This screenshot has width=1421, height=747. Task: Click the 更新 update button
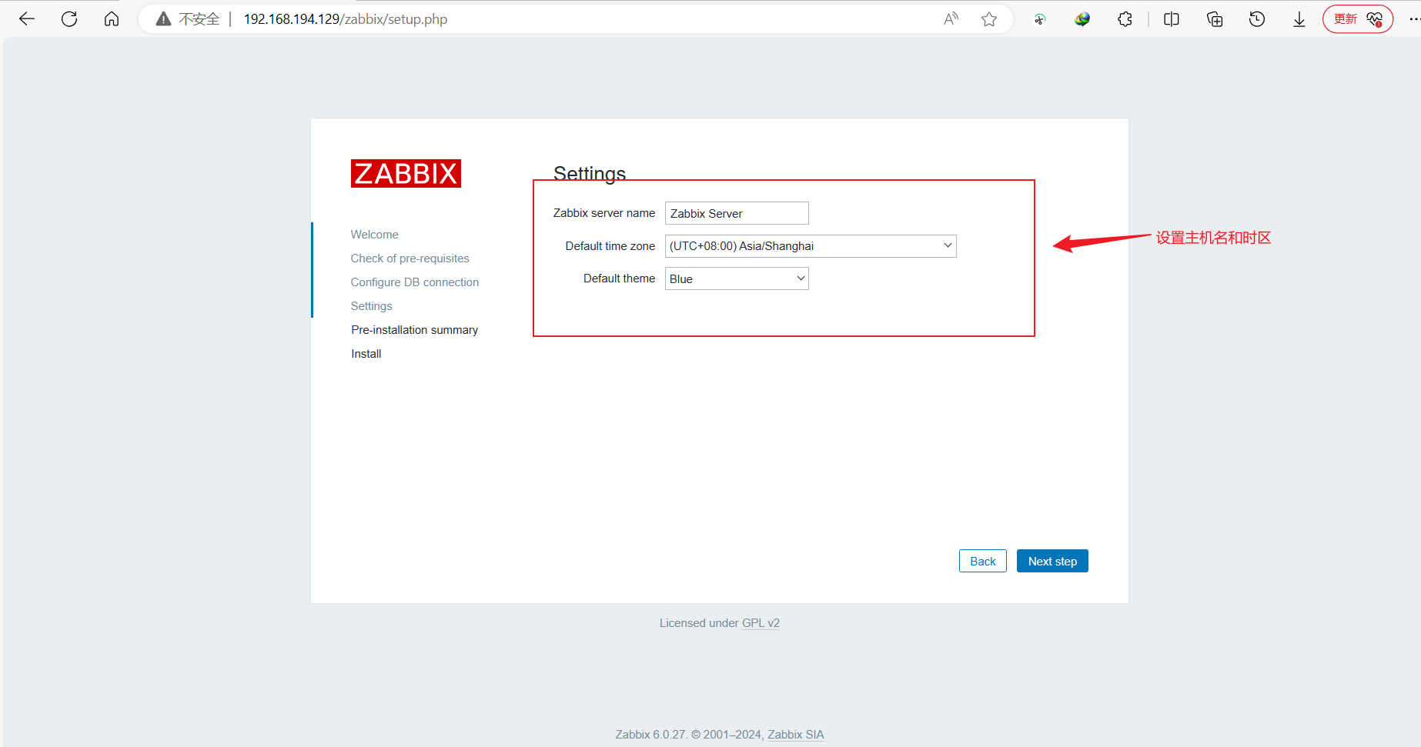(1358, 19)
